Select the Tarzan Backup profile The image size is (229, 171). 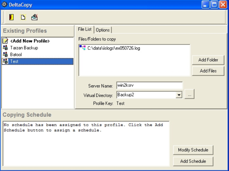pos(24,48)
